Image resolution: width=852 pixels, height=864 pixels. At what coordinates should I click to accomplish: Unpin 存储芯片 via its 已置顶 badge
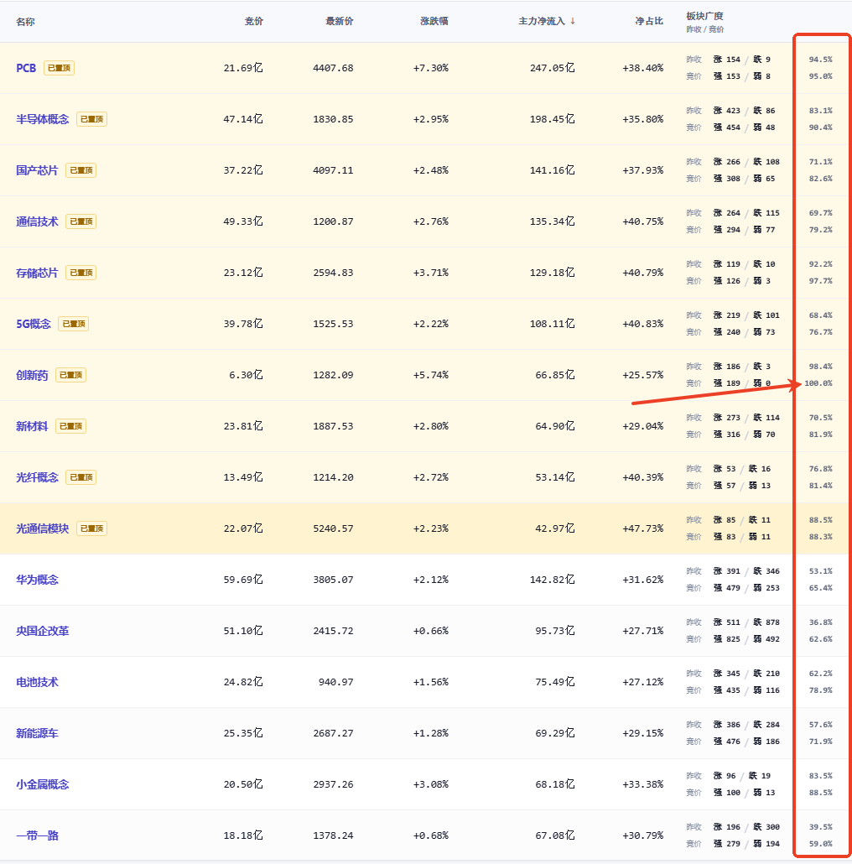coord(81,273)
